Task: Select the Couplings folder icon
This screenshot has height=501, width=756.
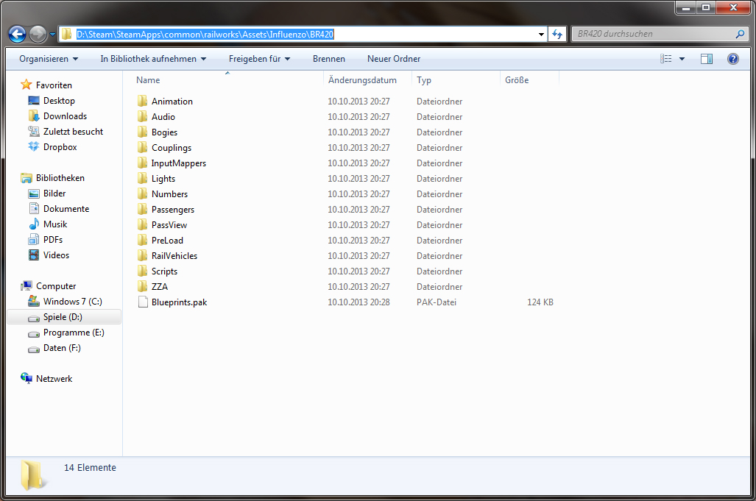Action: pos(142,147)
